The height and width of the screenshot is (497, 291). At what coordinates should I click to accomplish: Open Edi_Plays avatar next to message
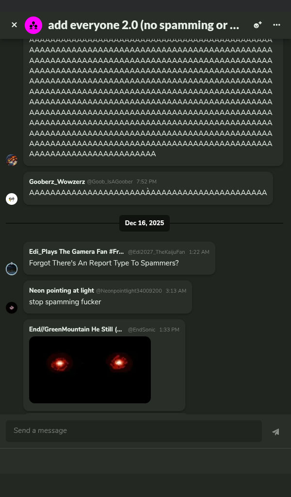12,269
